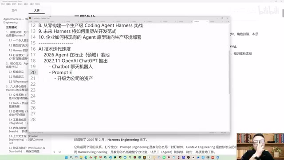This screenshot has width=284, height=160.
Task: Click line '2026 Agent 在行业（领域）落地'
Action: [x=77, y=55]
